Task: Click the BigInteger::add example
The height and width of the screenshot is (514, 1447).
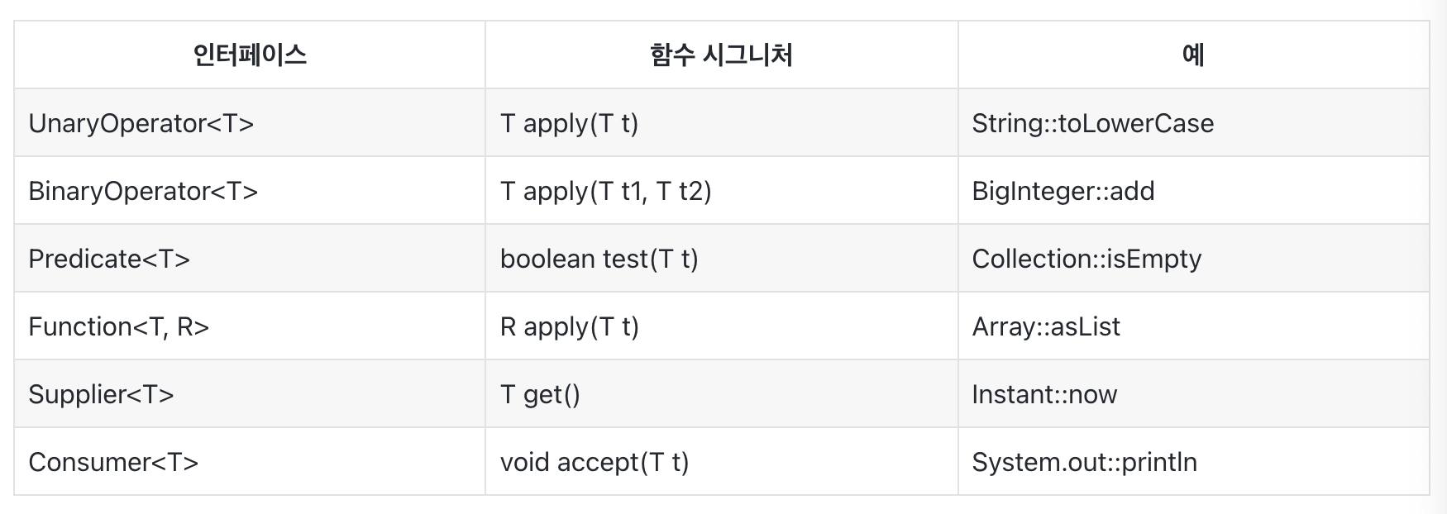Action: [1063, 191]
